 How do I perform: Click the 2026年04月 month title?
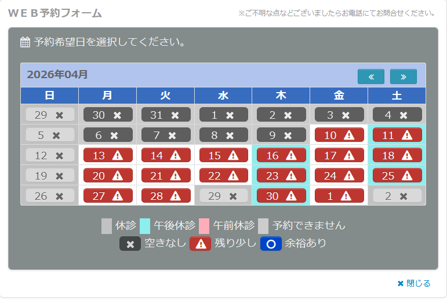coord(57,74)
